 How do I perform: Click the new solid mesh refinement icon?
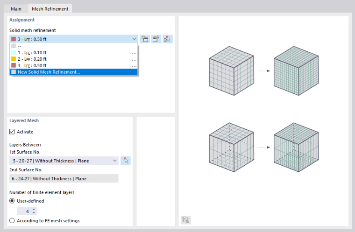tap(145, 39)
